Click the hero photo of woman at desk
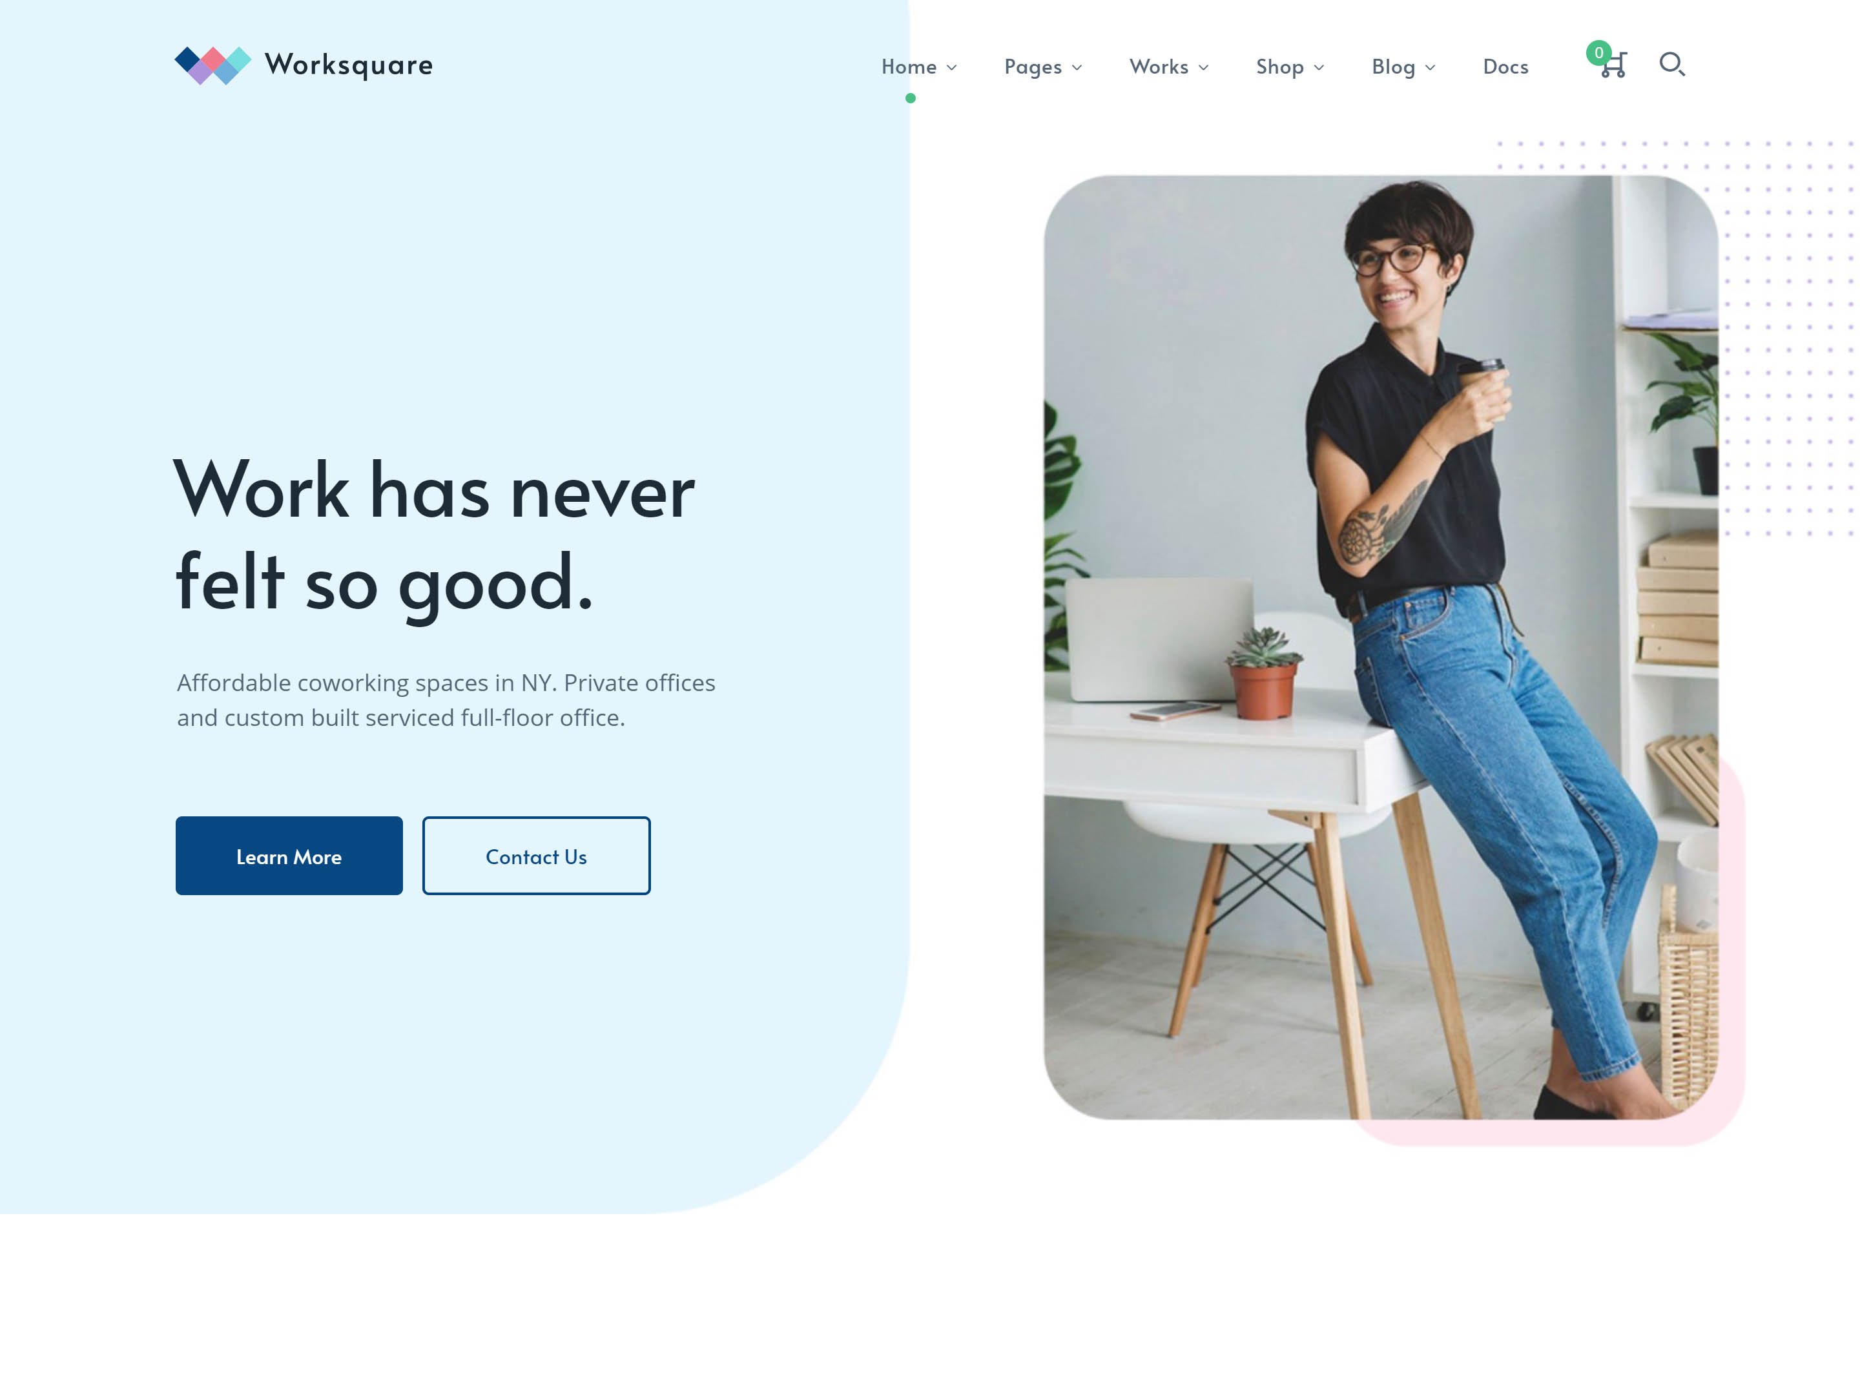Screen dimensions: 1860x1395 pyautogui.click(x=1381, y=648)
